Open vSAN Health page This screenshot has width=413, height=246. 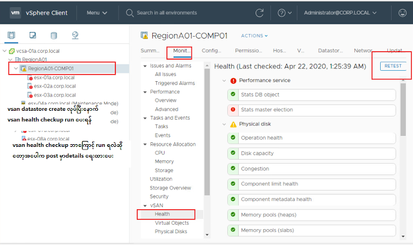click(162, 214)
